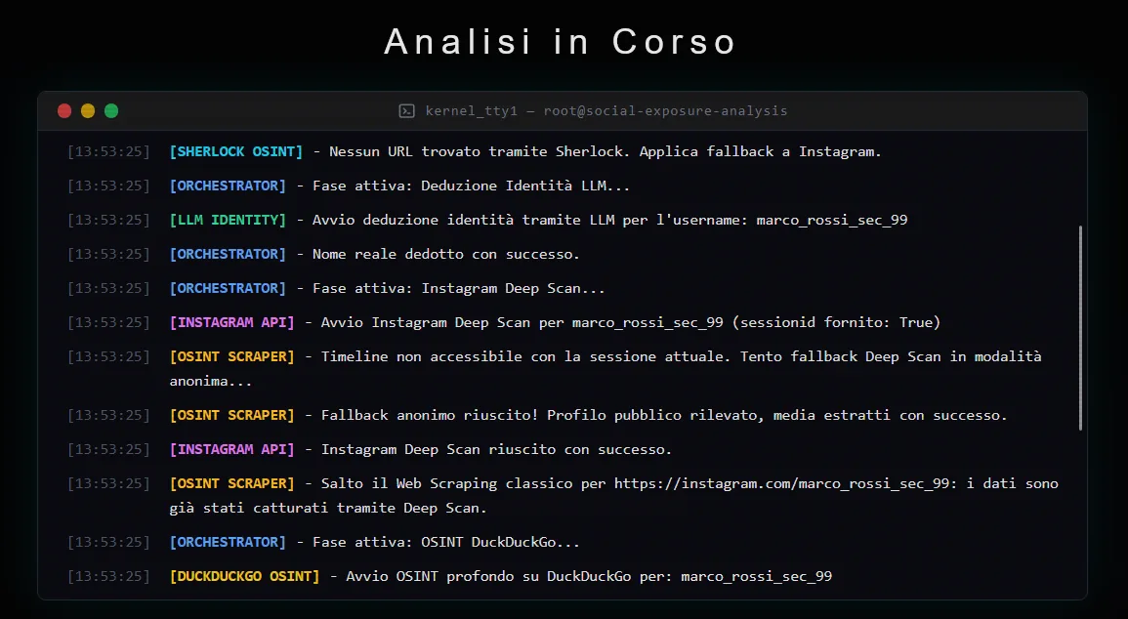The image size is (1128, 619).
Task: Click [ORCHESTRATOR] tag beside "Fase attiva: Instagram Deep Scan"
Action: [x=228, y=289]
